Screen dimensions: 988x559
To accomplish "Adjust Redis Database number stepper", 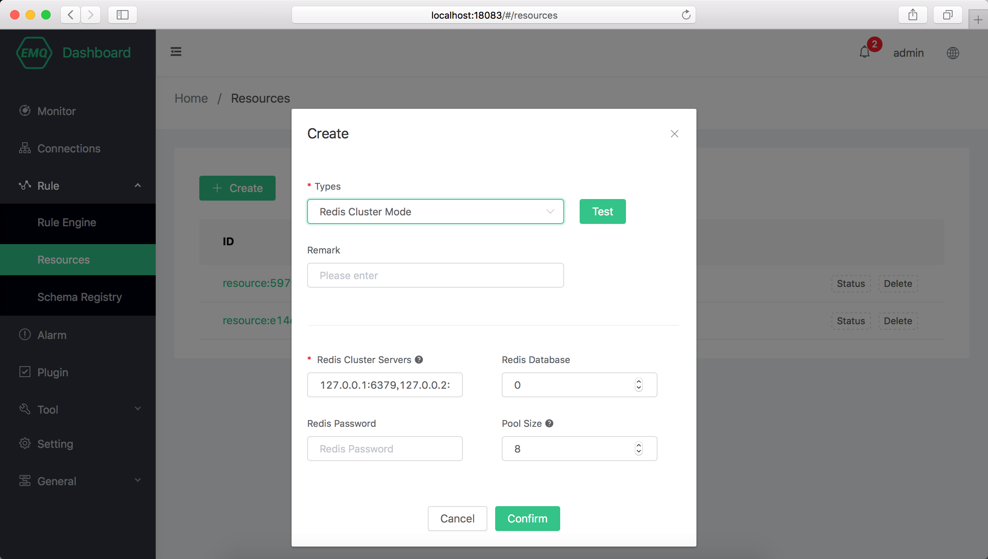I will click(x=638, y=385).
